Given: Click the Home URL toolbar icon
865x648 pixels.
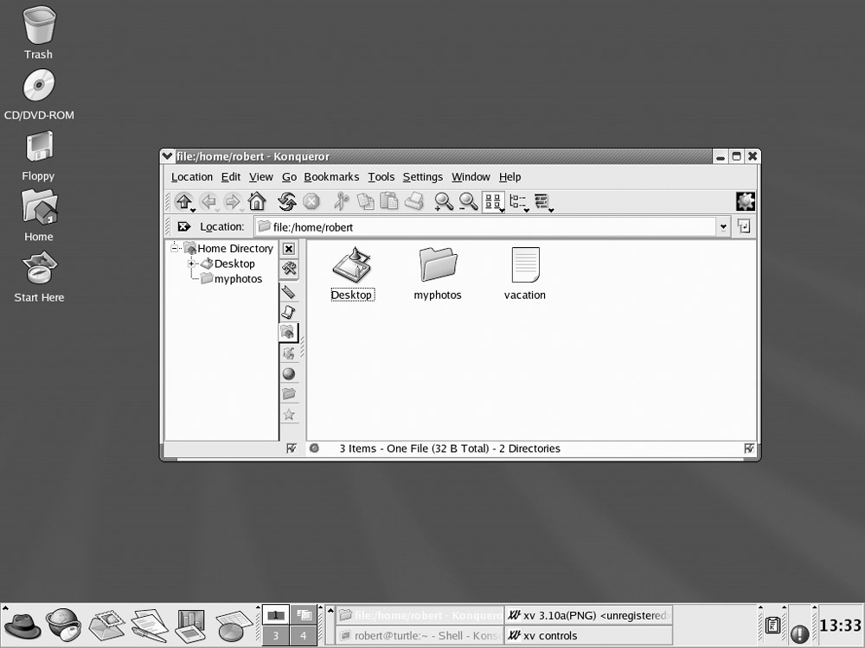Looking at the screenshot, I should [257, 202].
